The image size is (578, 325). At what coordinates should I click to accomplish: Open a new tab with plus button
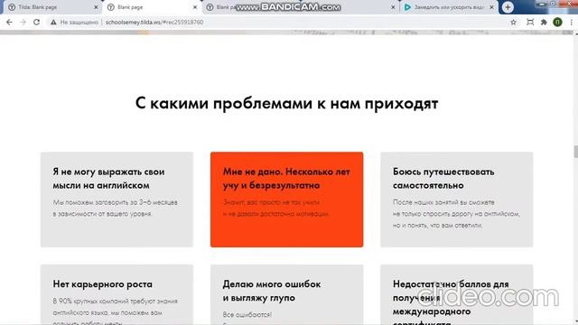[508, 7]
